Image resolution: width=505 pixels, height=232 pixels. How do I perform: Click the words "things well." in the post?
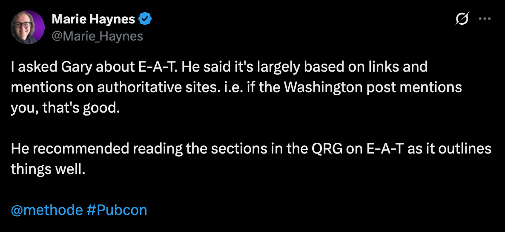click(x=48, y=169)
